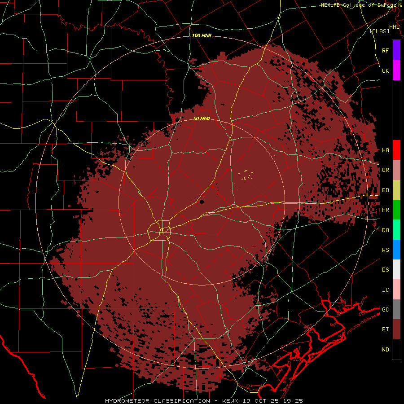Click the 100 NMI range ring label

tap(202, 35)
